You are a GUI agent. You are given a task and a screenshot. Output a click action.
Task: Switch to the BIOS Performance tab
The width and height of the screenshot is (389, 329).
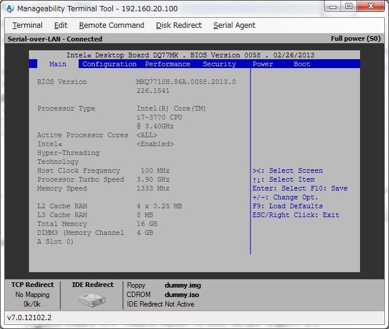point(168,64)
